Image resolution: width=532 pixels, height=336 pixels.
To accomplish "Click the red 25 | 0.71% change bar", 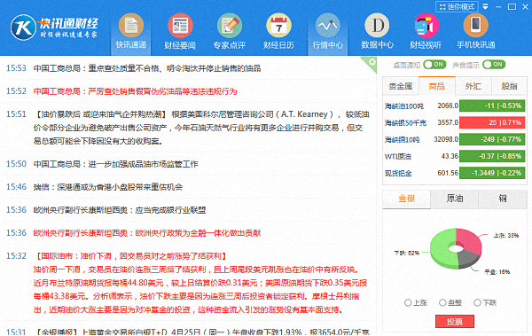I will (492, 122).
